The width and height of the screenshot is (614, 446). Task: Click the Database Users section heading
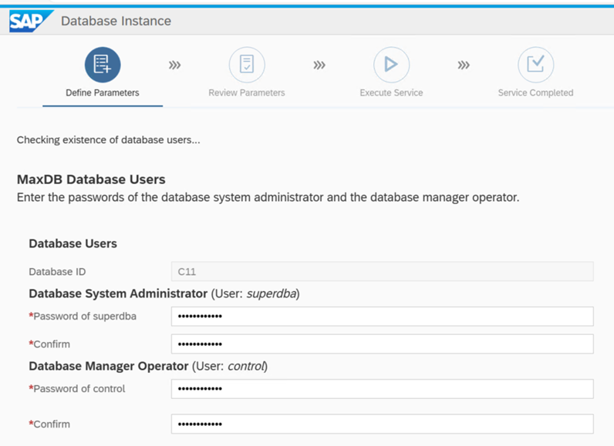(x=73, y=243)
